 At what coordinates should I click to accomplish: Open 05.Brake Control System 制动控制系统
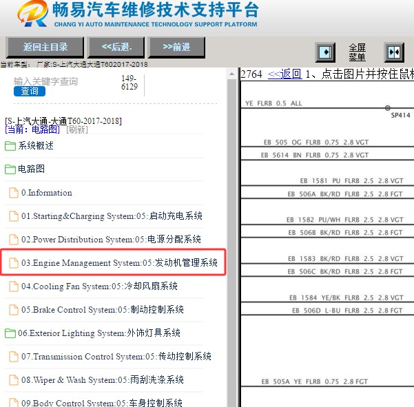(x=103, y=310)
